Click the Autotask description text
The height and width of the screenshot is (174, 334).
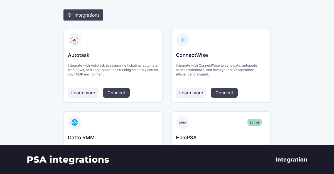click(x=113, y=70)
